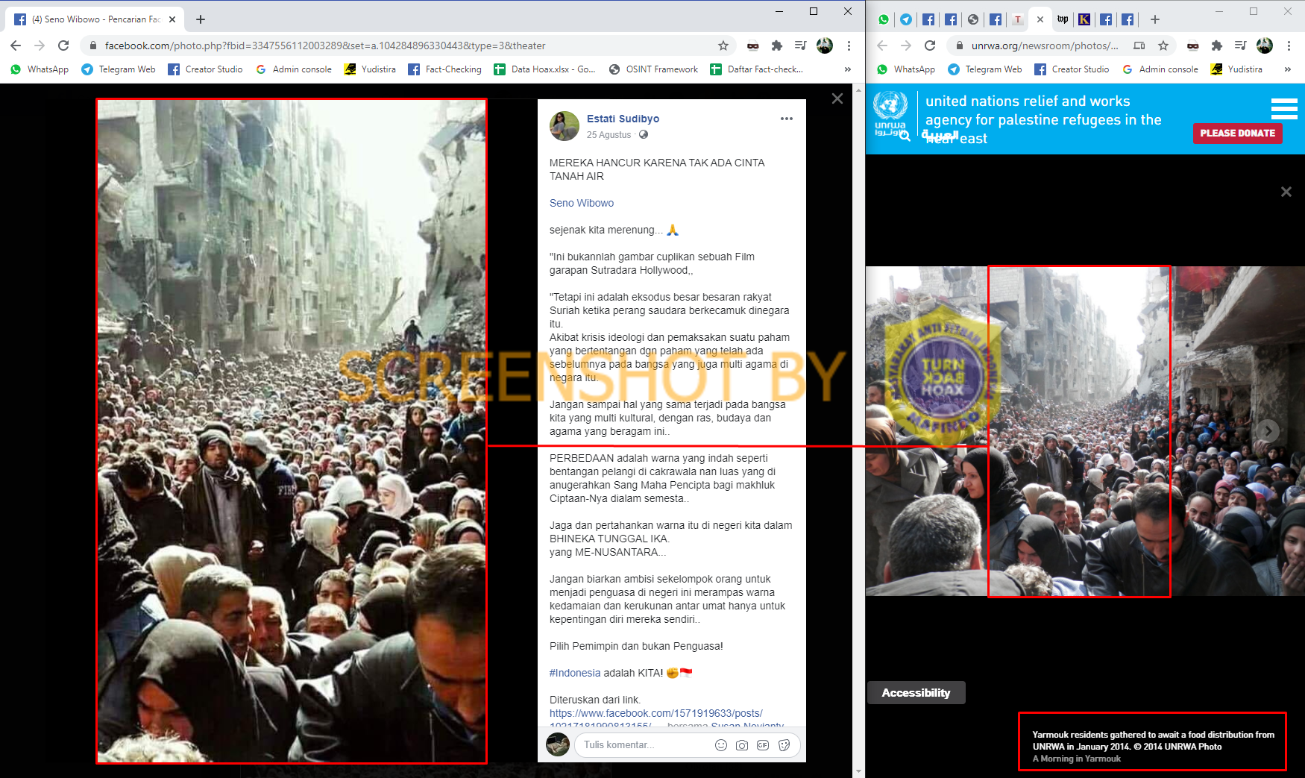1305x778 pixels.
Task: Open Fact-Checking bookmark
Action: click(x=444, y=69)
